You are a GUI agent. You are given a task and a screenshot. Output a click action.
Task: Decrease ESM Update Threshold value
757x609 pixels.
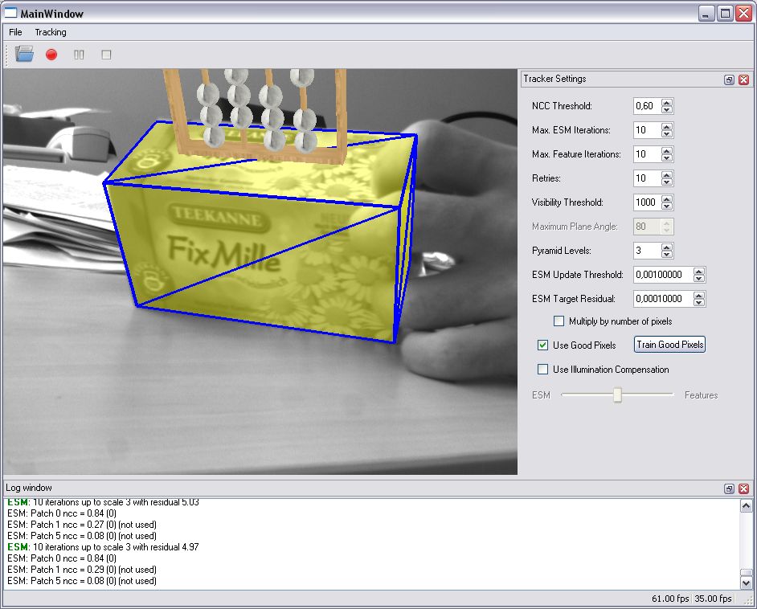(x=698, y=279)
